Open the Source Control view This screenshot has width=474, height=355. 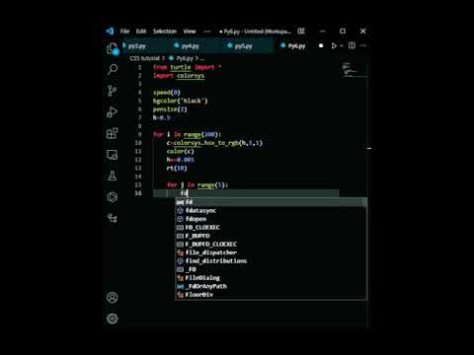point(113,91)
